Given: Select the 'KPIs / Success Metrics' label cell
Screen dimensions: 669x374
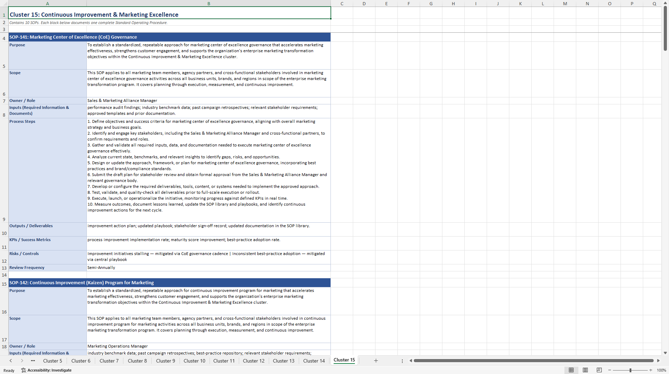Looking at the screenshot, I should 47,244.
